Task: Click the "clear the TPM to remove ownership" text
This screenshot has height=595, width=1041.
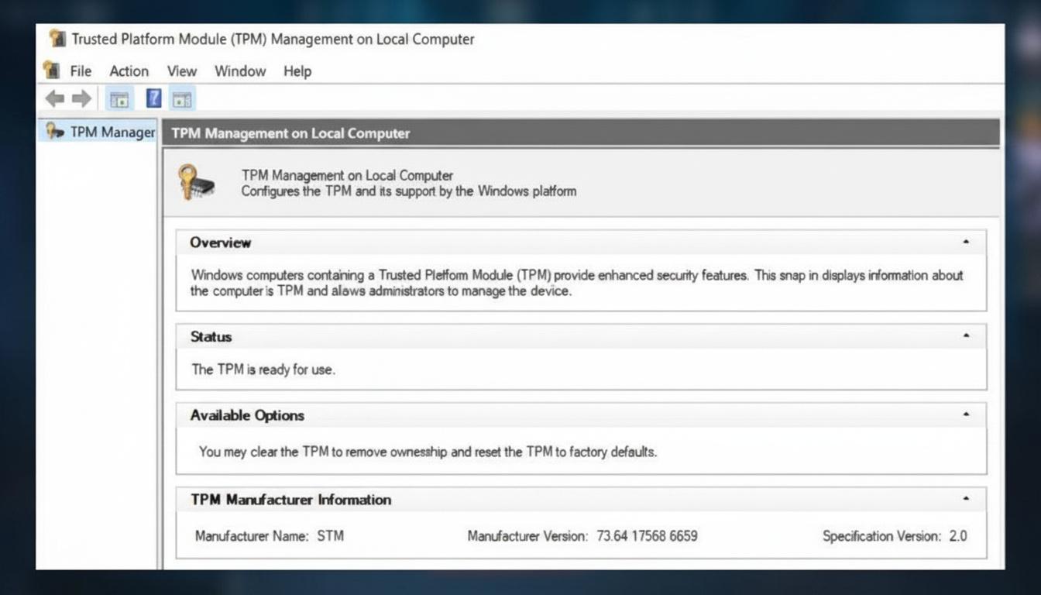Action: coord(349,451)
